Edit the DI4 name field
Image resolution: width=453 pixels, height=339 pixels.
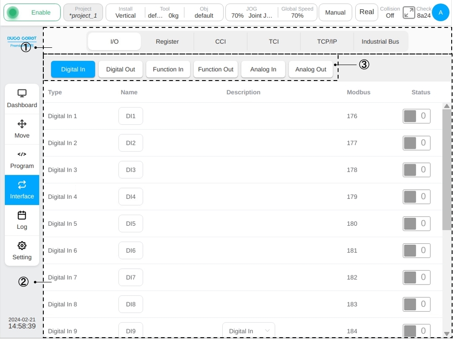130,196
